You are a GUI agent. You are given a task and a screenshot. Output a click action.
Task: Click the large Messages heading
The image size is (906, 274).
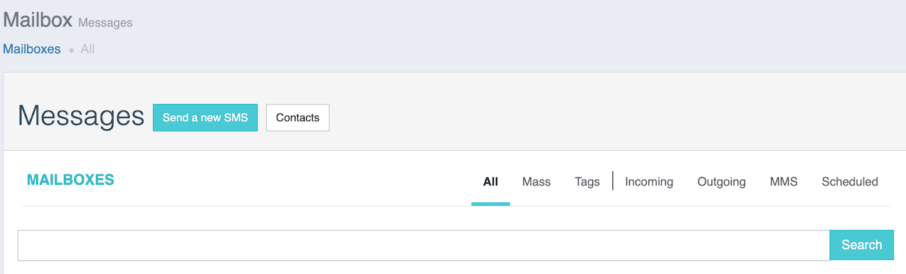tap(81, 116)
